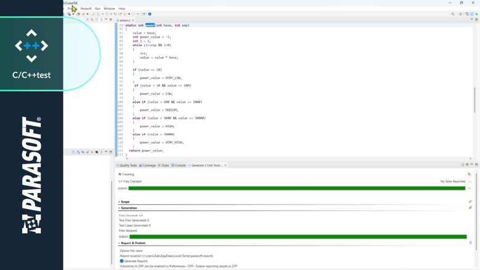Open the Help menu
The image size is (480, 270).
click(x=122, y=9)
